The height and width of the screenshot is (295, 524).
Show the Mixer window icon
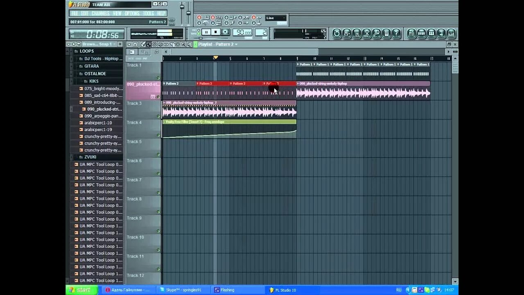451,34
